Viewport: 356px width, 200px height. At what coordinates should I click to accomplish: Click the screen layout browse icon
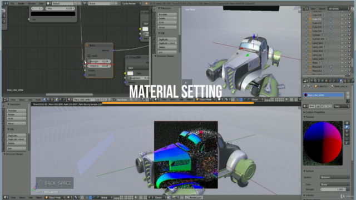pos(48,3)
